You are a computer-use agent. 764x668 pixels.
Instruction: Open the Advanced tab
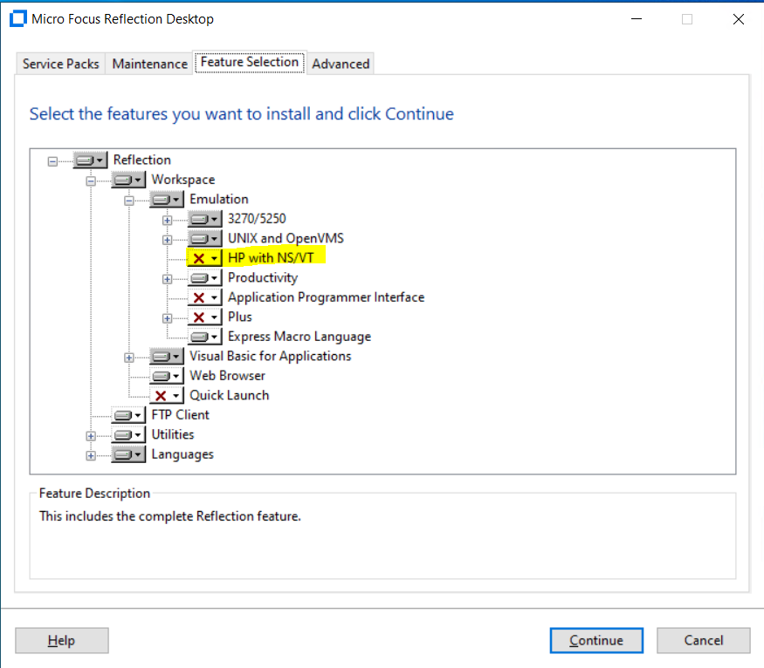coord(341,64)
